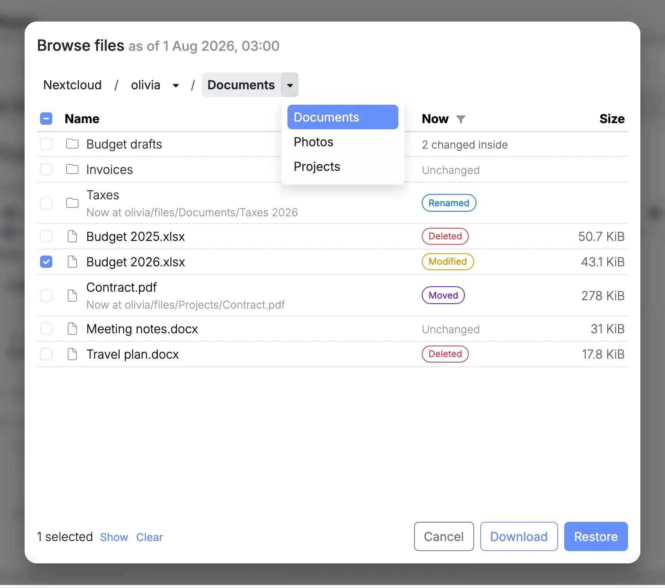Click the Moved badge on Contract.pdf
Screen dimensions: 665x588
pyautogui.click(x=443, y=296)
